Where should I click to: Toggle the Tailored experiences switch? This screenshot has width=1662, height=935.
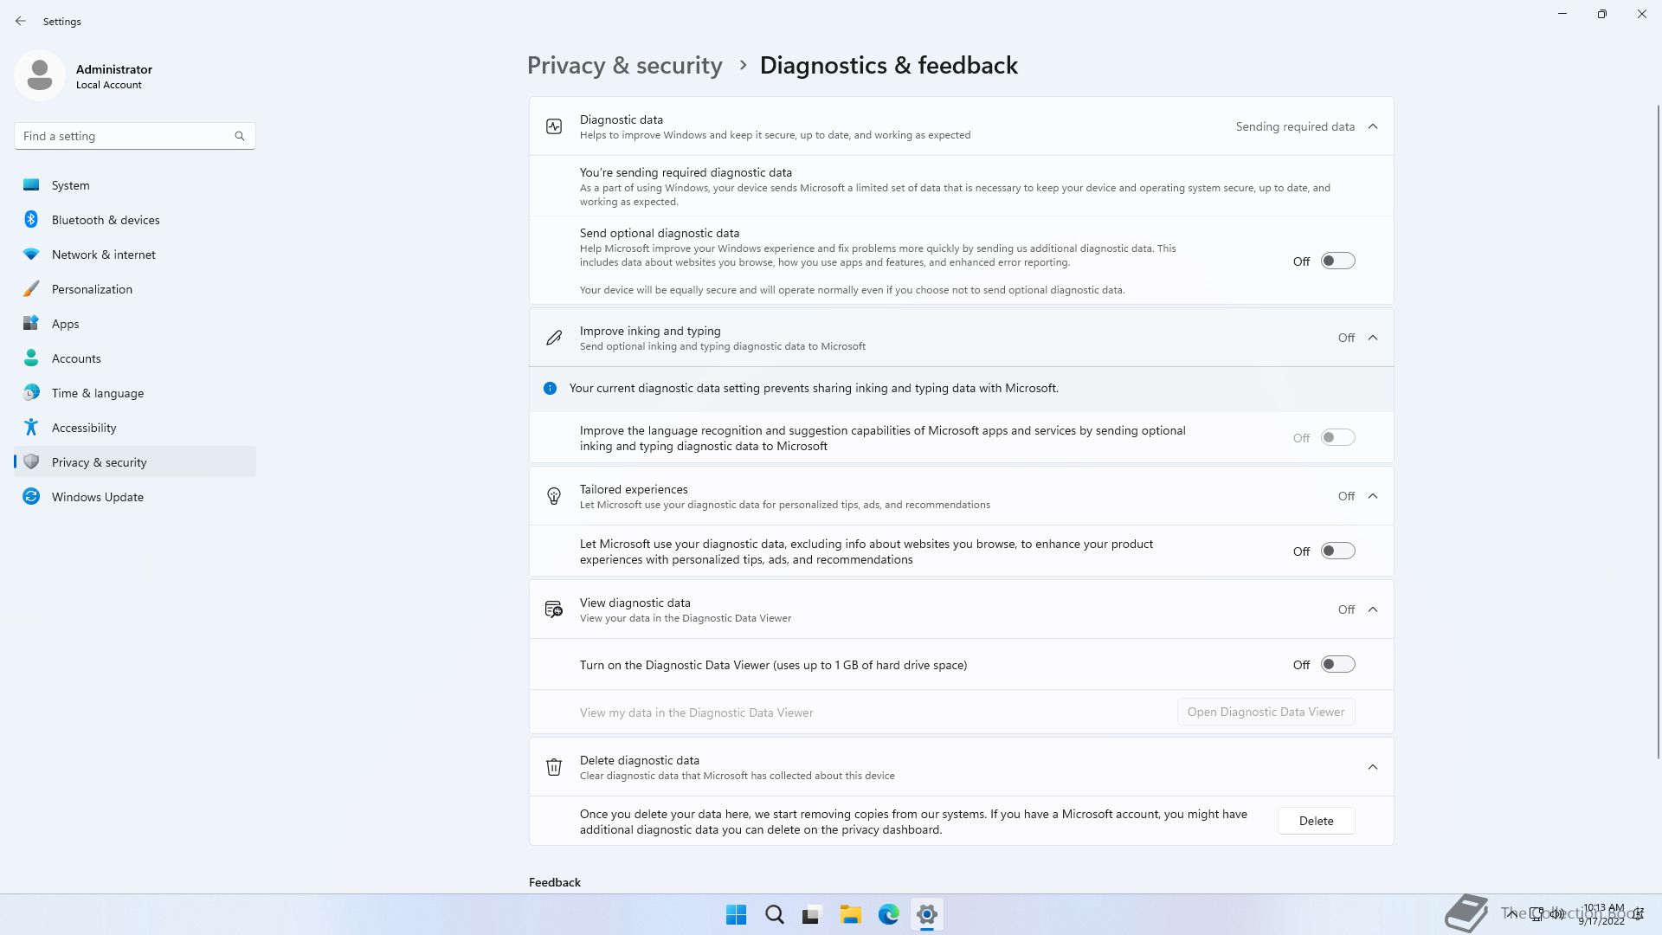pyautogui.click(x=1337, y=551)
